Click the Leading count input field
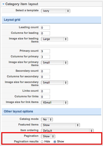Viewport: 103px width, 146px height. tap(45, 28)
